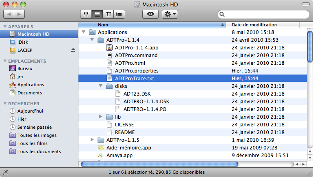Viewport: 313px width, 177px height.
Task: Collapse the EMPLACEMENTS sidebar section
Action: point(5,61)
